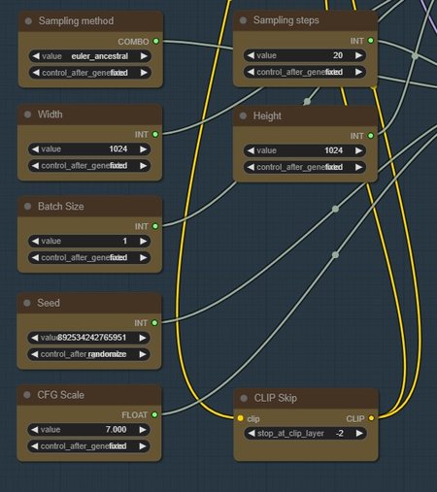Viewport: 437px width, 492px height.
Task: Decrease Batch Size value with left arrow
Action: [35, 241]
